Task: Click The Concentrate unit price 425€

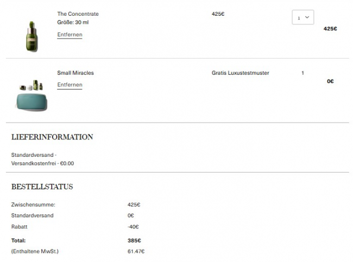Action: [x=218, y=14]
